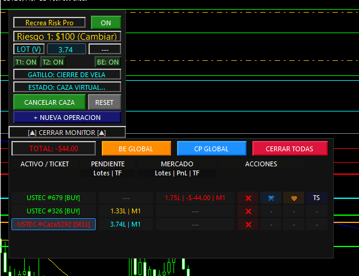Screen dimensions: 359x276
Task: Click the lot size field 3.74
Action: pyautogui.click(x=66, y=49)
